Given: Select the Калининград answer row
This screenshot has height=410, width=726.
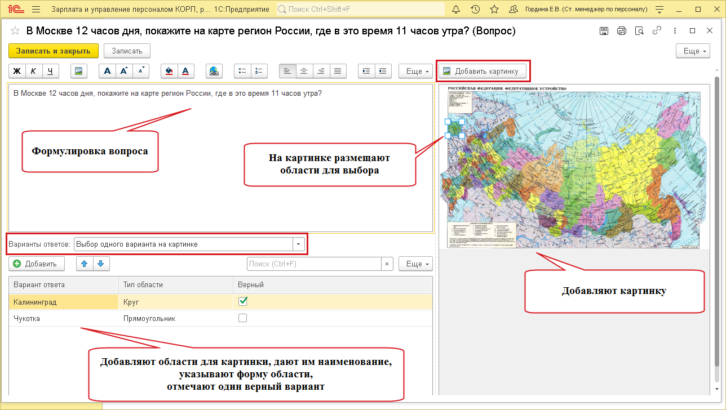Looking at the screenshot, I should click(220, 302).
